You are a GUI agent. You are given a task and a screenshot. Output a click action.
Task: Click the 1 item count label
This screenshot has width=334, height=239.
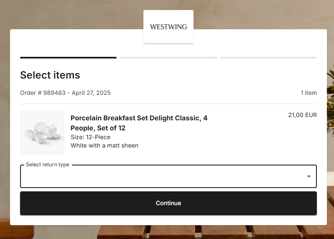coord(309,93)
